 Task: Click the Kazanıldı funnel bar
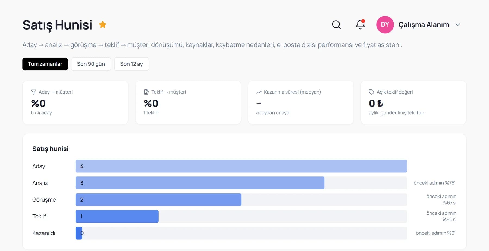coord(79,233)
